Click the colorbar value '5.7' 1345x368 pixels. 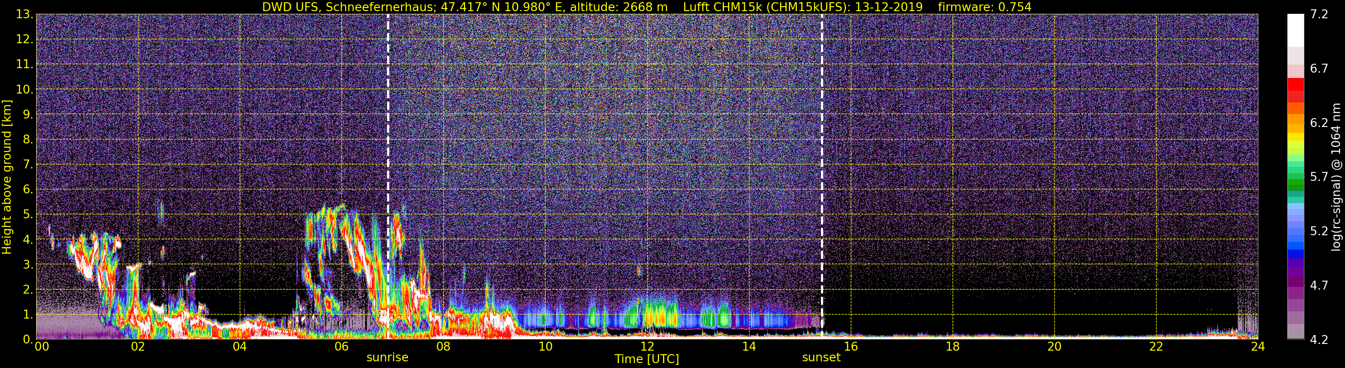click(1319, 177)
